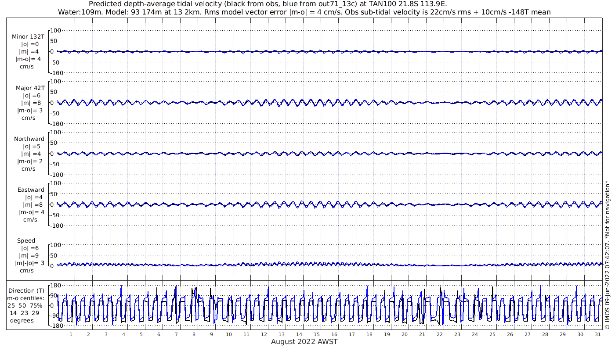
Task: Click '|m-o|= 4' under Minor 132T
Action: [x=29, y=59]
